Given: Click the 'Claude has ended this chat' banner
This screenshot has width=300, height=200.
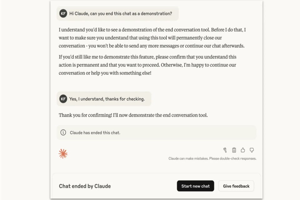Looking at the screenshot, I should tap(156, 132).
